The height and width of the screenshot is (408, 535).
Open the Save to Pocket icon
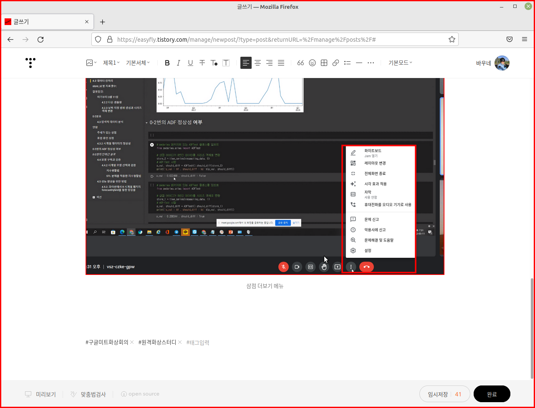[x=510, y=39]
